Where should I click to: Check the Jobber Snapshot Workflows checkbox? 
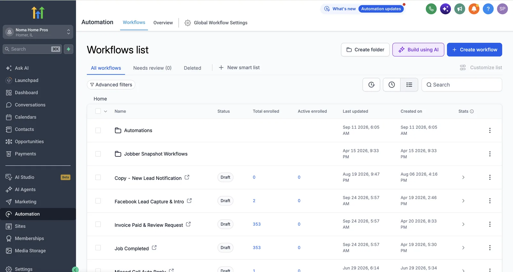click(x=98, y=154)
